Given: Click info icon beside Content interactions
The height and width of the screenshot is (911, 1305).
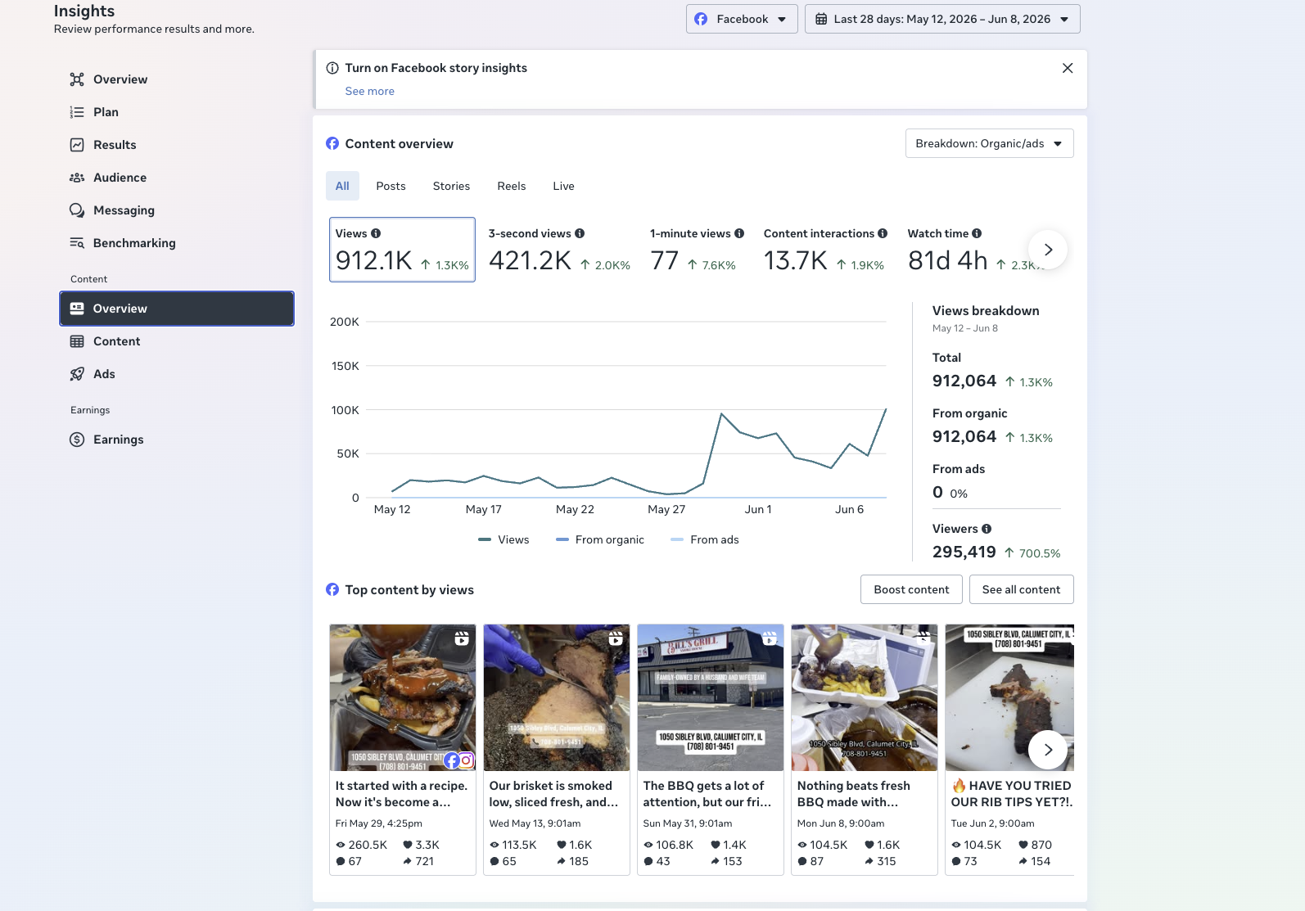Looking at the screenshot, I should pyautogui.click(x=883, y=233).
